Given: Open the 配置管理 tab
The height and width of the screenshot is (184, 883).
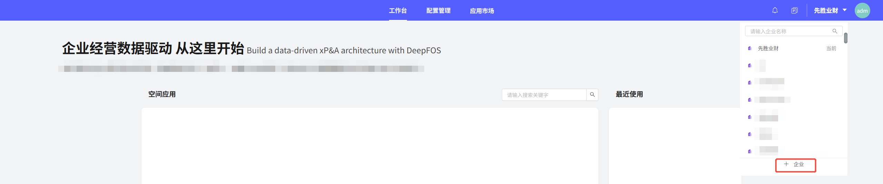Looking at the screenshot, I should [438, 11].
